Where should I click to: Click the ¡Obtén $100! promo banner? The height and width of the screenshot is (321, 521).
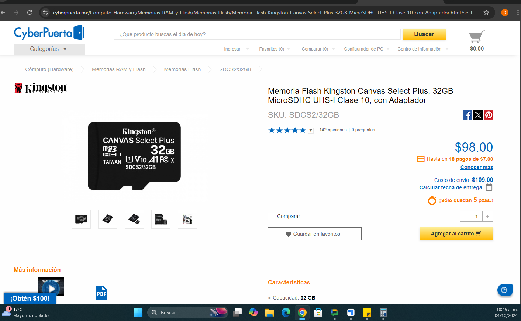coord(30,298)
